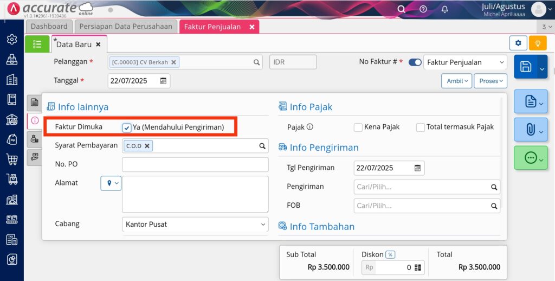The width and height of the screenshot is (555, 281).
Task: Click the document icon action button
Action: (x=531, y=101)
